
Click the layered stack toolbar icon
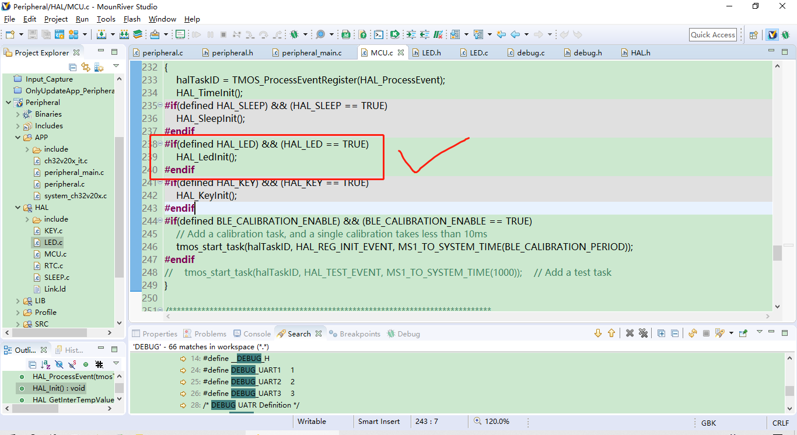coord(137,34)
